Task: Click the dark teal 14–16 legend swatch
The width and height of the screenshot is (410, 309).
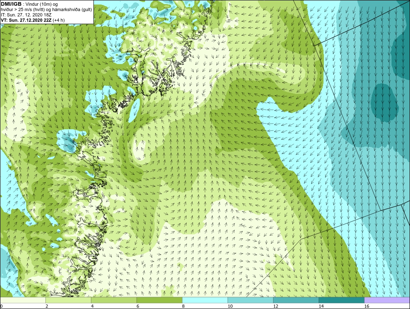Action: 342,300
